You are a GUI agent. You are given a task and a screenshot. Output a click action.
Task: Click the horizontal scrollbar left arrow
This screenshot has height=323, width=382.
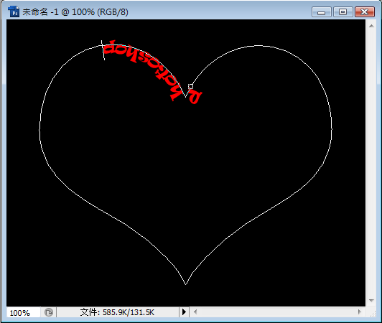click(195, 312)
